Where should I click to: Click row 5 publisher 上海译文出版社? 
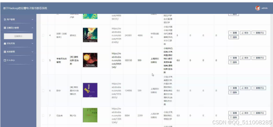pyautogui.click(x=155, y=60)
